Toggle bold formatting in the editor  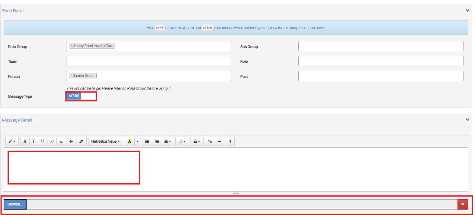point(25,141)
